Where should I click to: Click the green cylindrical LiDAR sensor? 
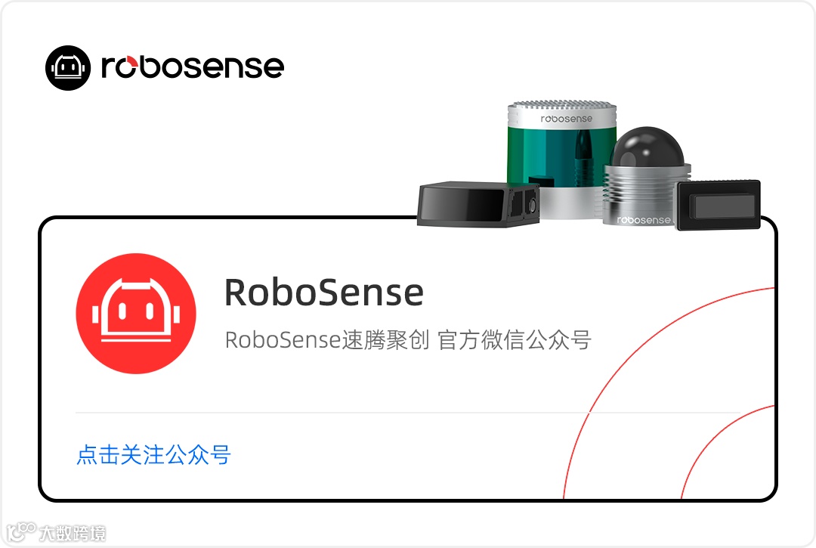(562, 159)
